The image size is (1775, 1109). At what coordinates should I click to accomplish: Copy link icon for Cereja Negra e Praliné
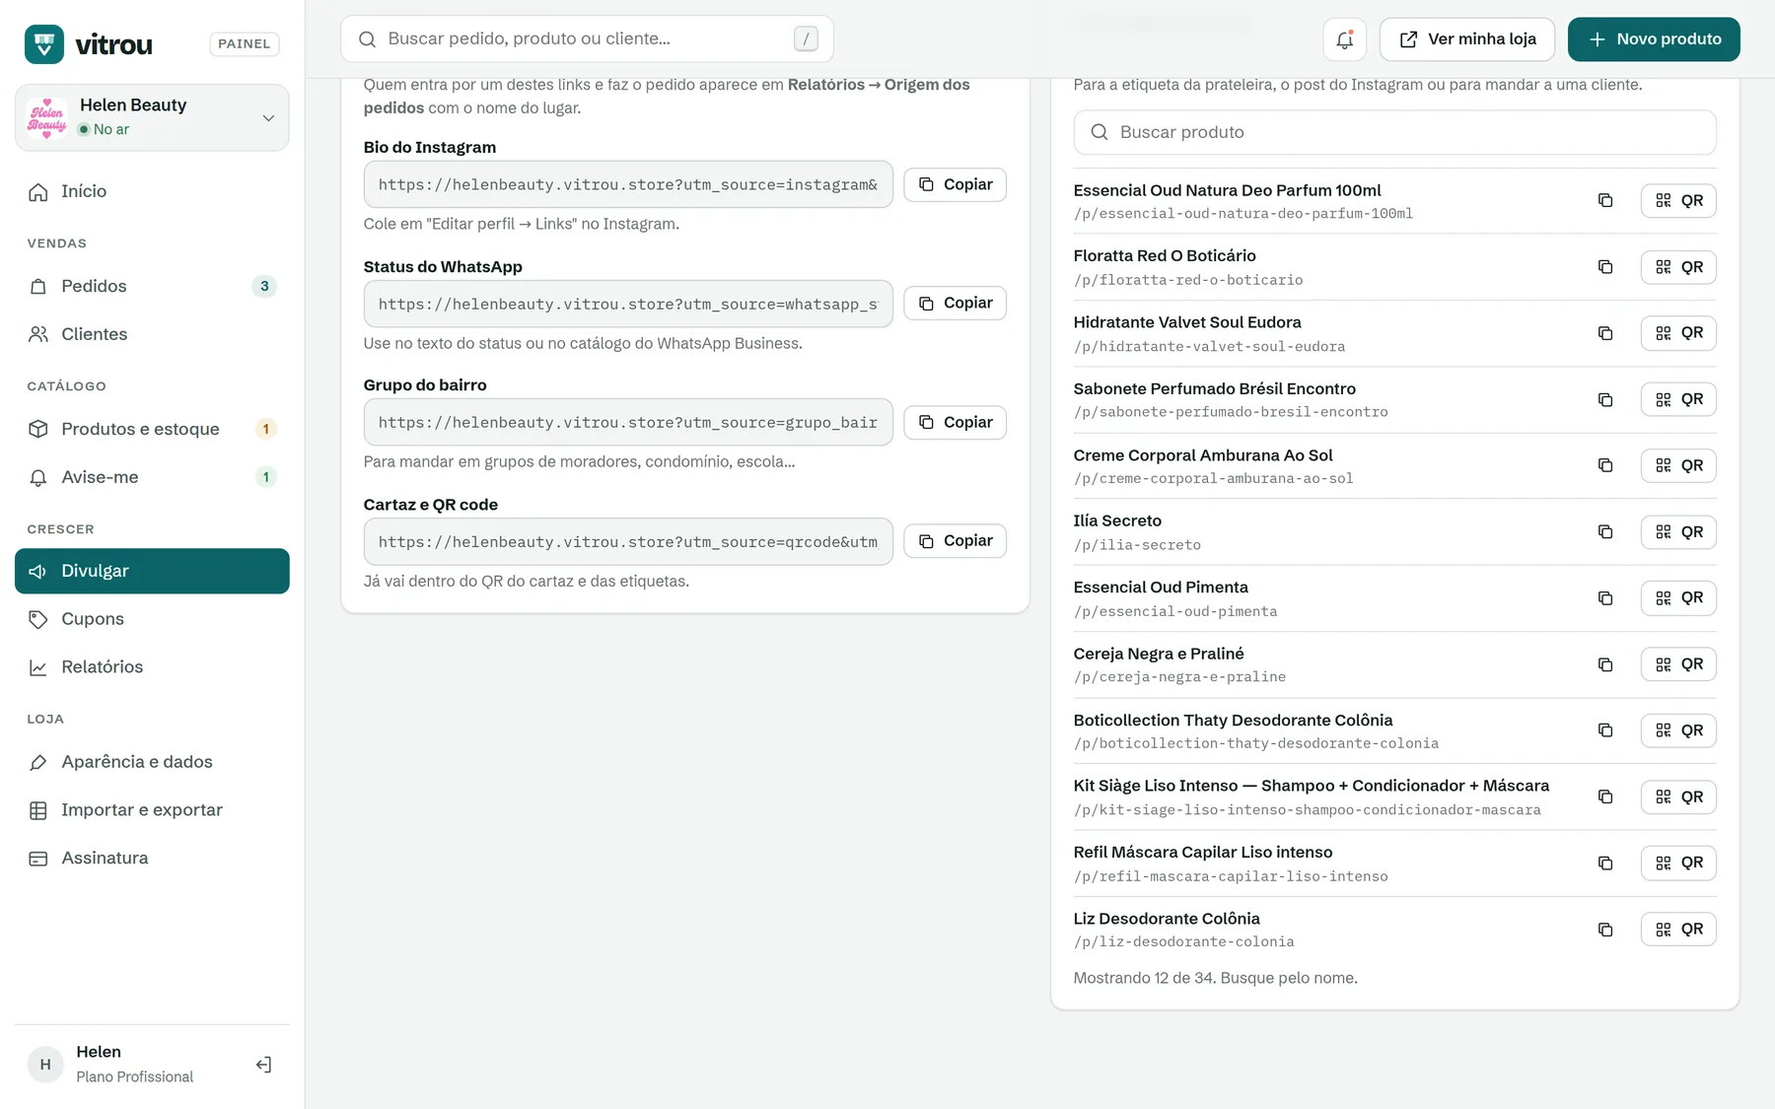click(1605, 664)
